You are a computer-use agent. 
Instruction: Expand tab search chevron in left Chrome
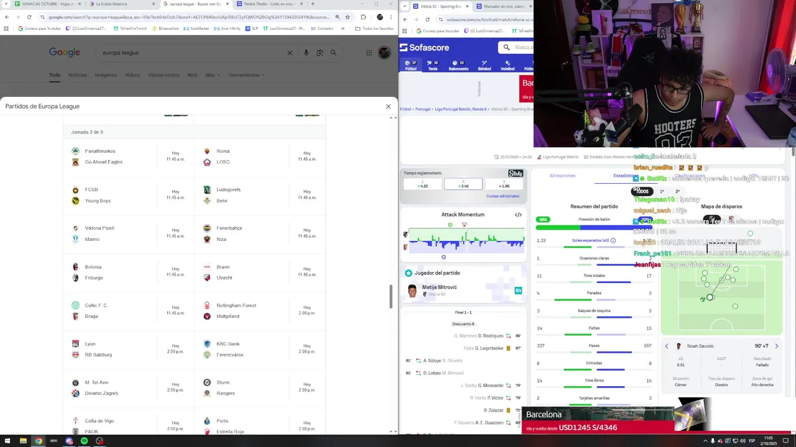coord(6,4)
